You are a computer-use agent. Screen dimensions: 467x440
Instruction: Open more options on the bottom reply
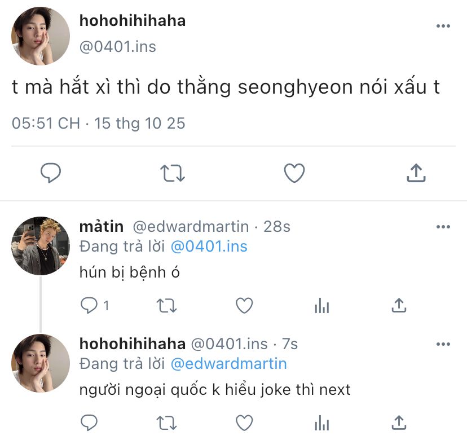tap(444, 344)
